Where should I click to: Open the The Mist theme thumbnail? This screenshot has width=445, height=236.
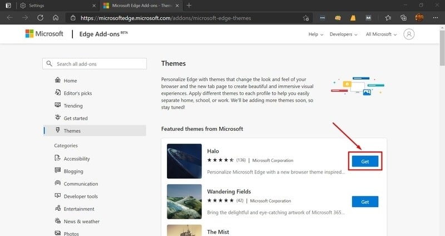click(x=184, y=230)
